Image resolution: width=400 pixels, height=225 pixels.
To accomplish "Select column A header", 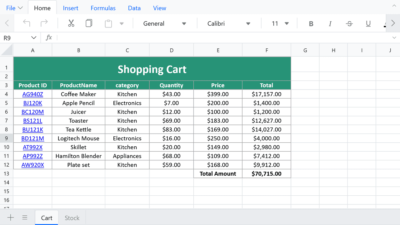I will [33, 50].
